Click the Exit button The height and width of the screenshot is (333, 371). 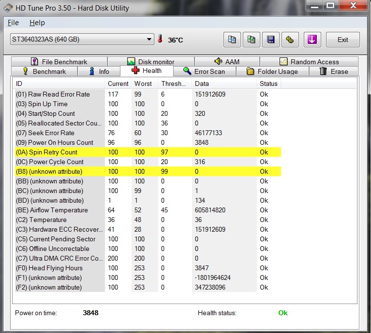pos(342,40)
